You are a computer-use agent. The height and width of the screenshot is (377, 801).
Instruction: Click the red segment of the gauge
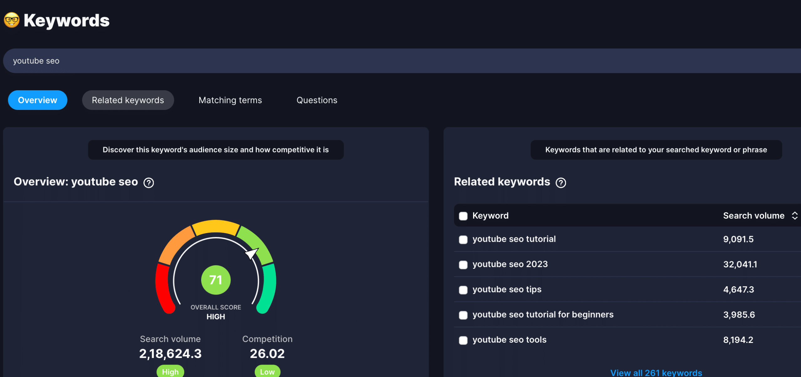[164, 288]
